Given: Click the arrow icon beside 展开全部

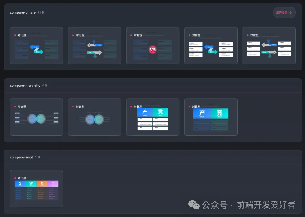Looking at the screenshot, I should pos(291,12).
